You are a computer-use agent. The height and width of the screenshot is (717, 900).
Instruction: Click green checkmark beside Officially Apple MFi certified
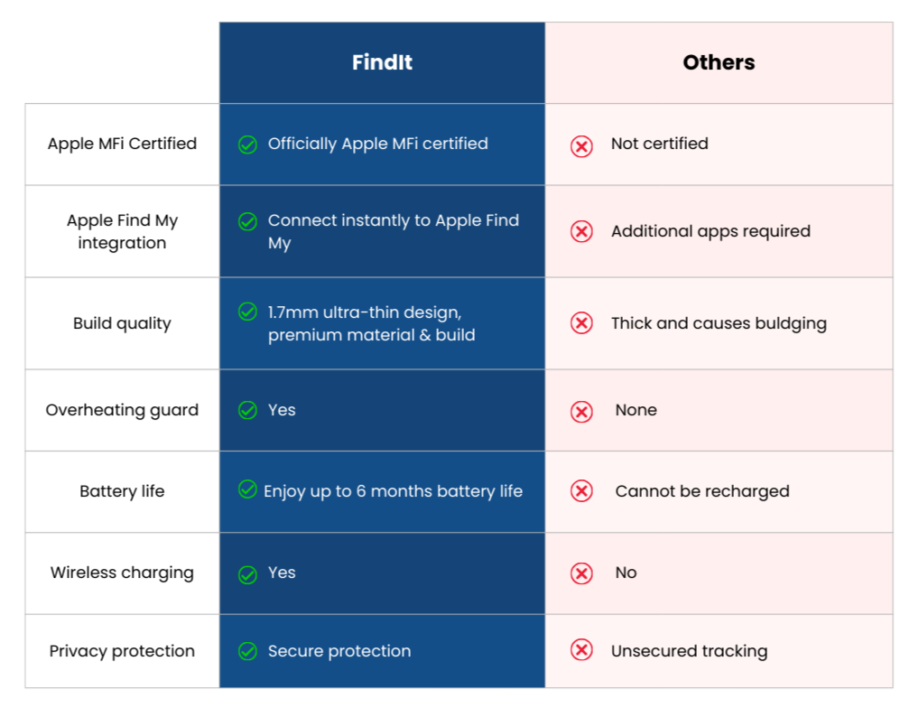pyautogui.click(x=247, y=144)
